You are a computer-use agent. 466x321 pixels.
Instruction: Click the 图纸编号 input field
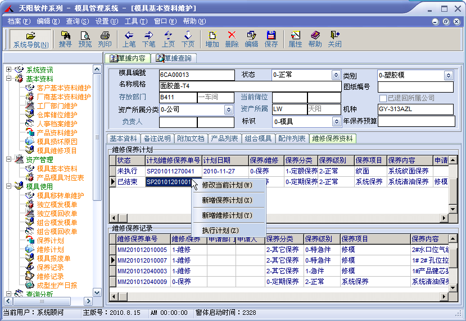pyautogui.click(x=415, y=87)
